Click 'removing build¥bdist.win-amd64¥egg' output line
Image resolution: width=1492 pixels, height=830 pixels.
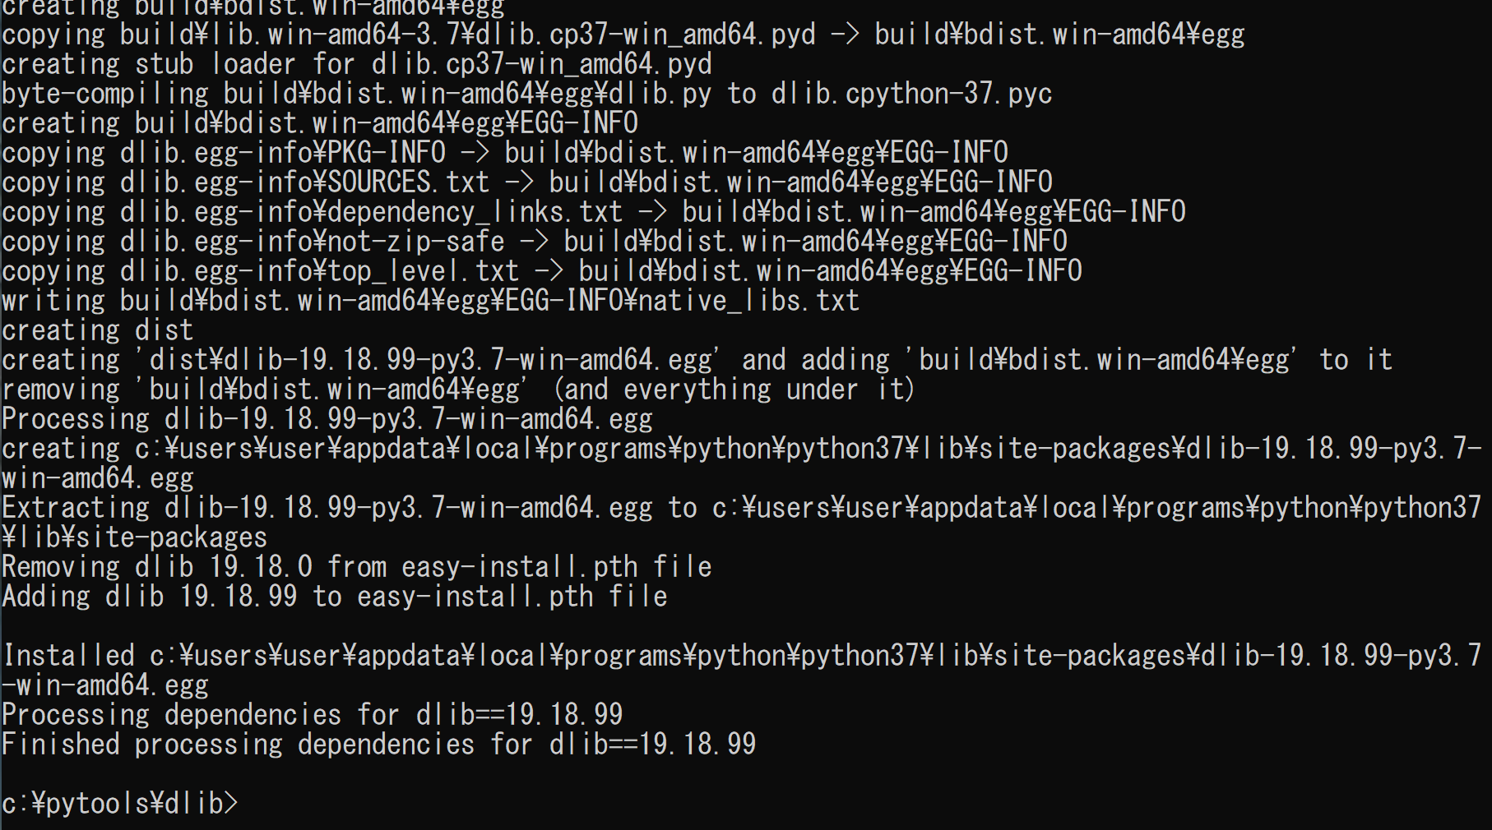coord(457,389)
